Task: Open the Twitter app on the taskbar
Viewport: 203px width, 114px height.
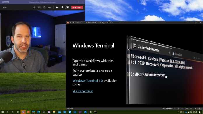Action: tap(70, 112)
